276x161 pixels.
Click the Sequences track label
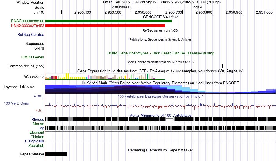35,43
